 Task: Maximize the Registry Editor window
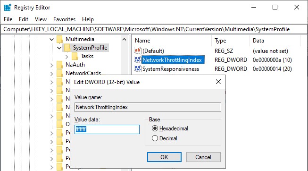point(275,7)
